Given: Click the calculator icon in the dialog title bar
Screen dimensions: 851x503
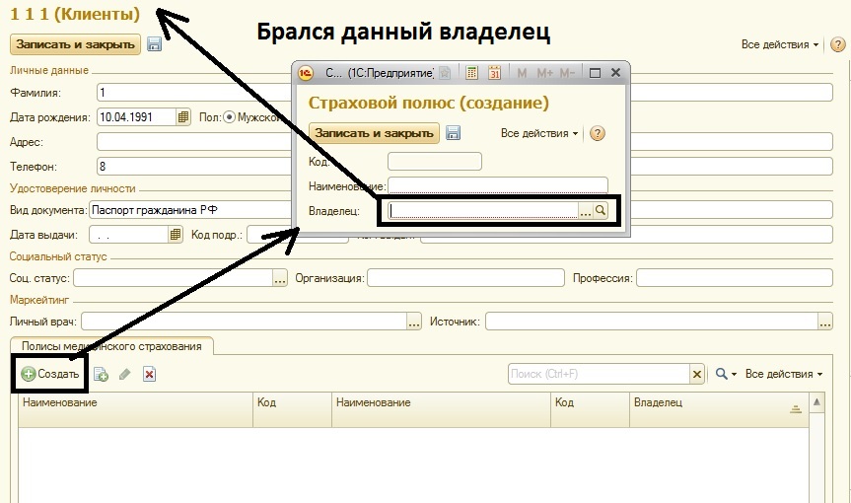Looking at the screenshot, I should [471, 73].
